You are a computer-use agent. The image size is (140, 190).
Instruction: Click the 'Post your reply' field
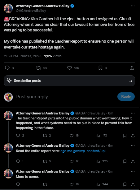(65, 97)
